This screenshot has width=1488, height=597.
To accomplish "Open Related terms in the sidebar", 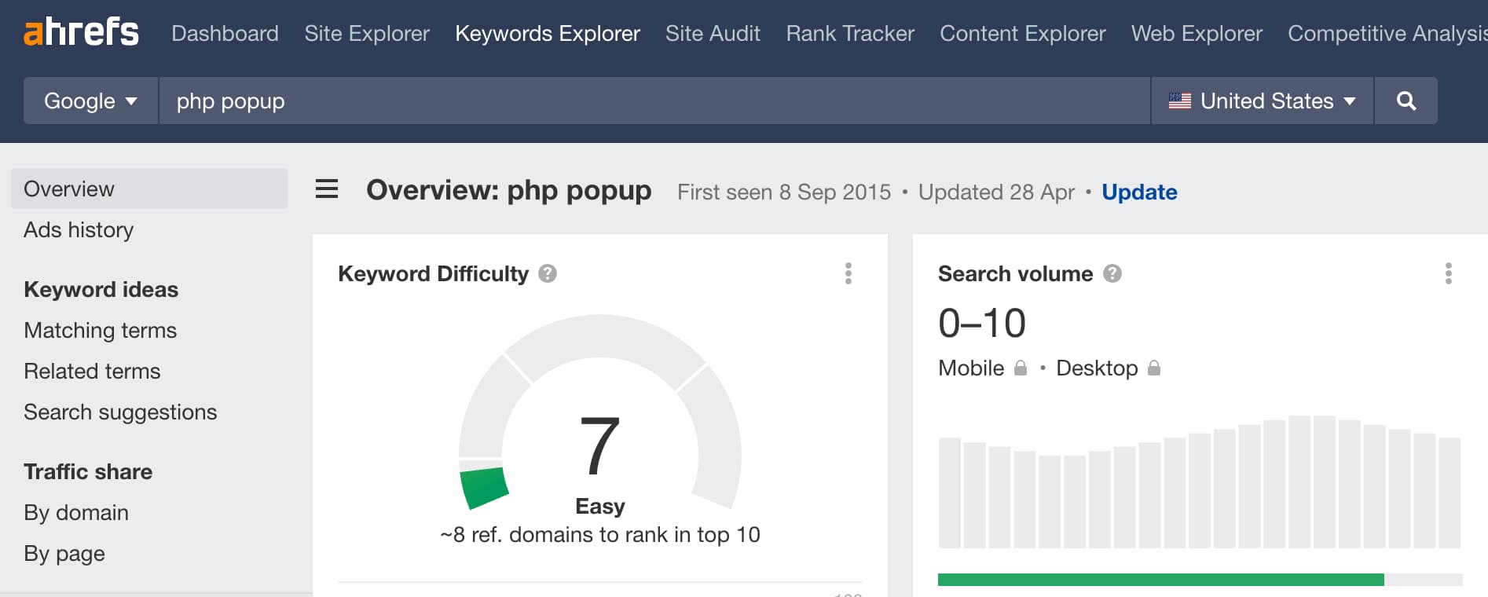I will click(x=92, y=371).
